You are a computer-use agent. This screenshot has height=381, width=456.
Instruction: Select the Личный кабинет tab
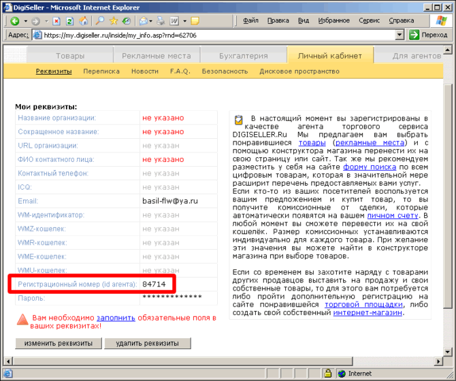[x=330, y=56]
